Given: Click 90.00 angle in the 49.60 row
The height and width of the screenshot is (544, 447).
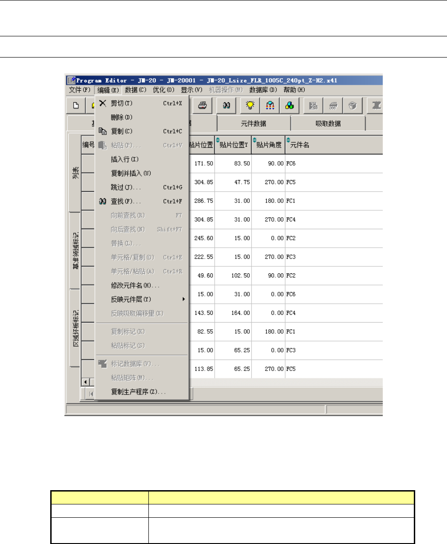Looking at the screenshot, I should coord(276,276).
